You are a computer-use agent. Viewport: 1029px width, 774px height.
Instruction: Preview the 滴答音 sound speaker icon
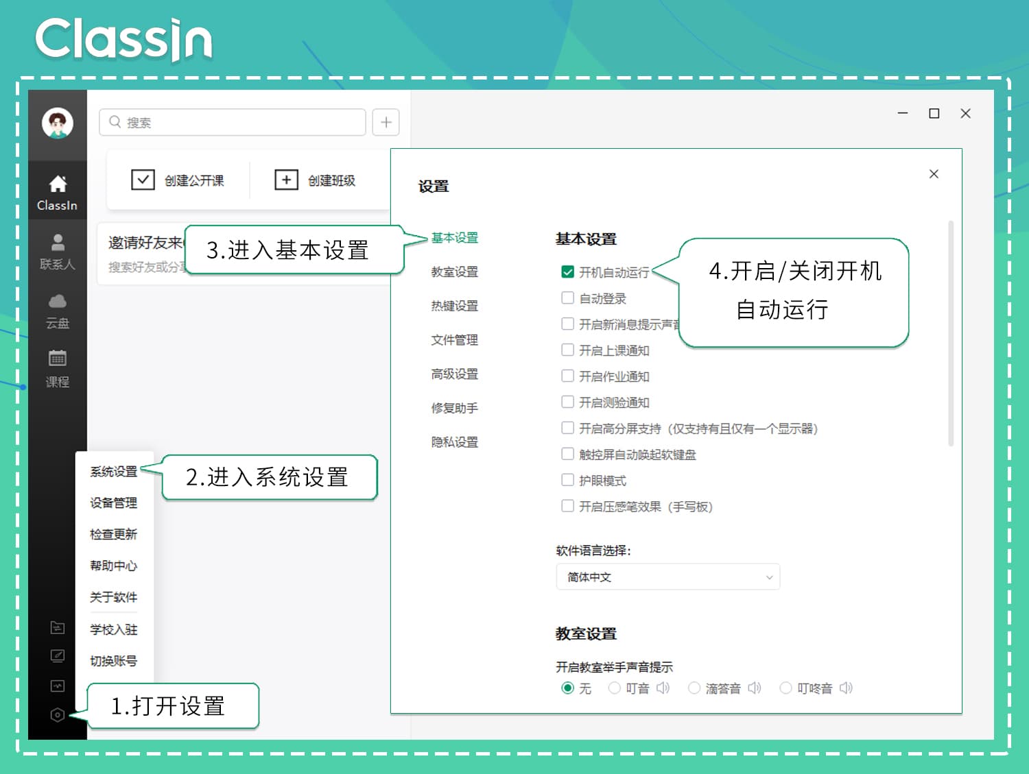pos(755,688)
